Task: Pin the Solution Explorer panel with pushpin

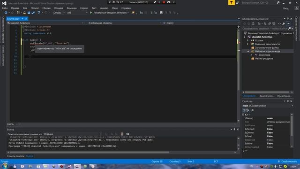Action: (288, 19)
